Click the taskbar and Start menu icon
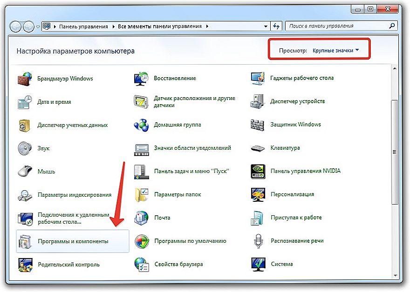 tap(141, 171)
